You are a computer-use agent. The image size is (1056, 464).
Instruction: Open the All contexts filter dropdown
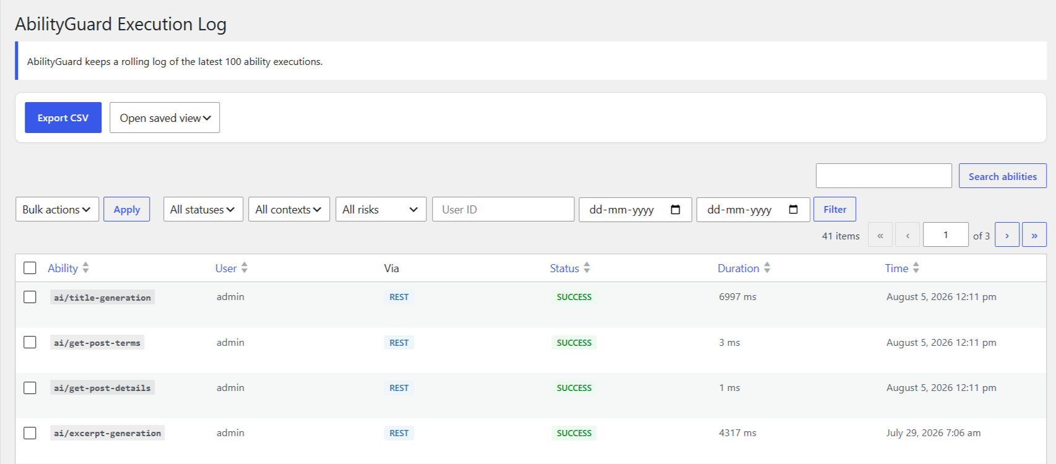[x=289, y=209]
